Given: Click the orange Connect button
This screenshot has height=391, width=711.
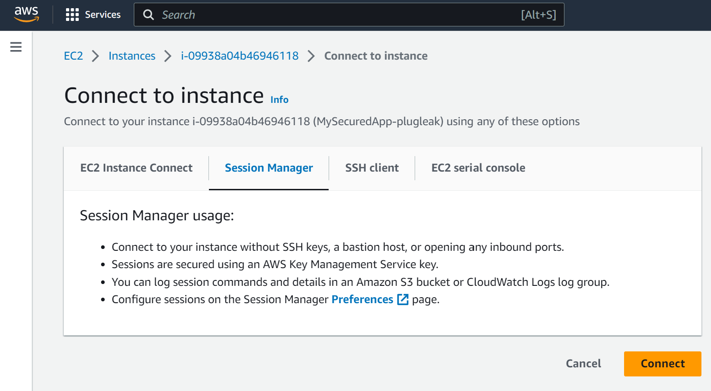Looking at the screenshot, I should (662, 364).
